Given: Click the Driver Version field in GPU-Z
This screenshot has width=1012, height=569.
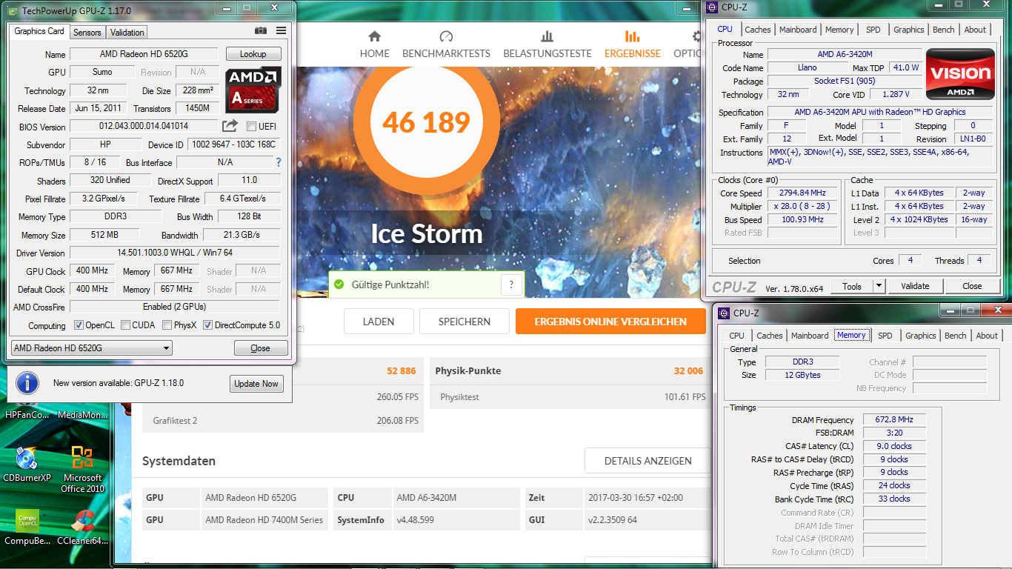Looking at the screenshot, I should 175,253.
